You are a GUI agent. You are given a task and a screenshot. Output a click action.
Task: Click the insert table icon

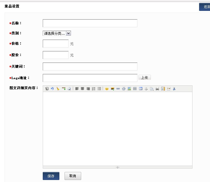[141, 89]
